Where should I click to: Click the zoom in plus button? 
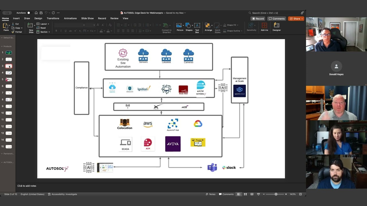pyautogui.click(x=286, y=194)
